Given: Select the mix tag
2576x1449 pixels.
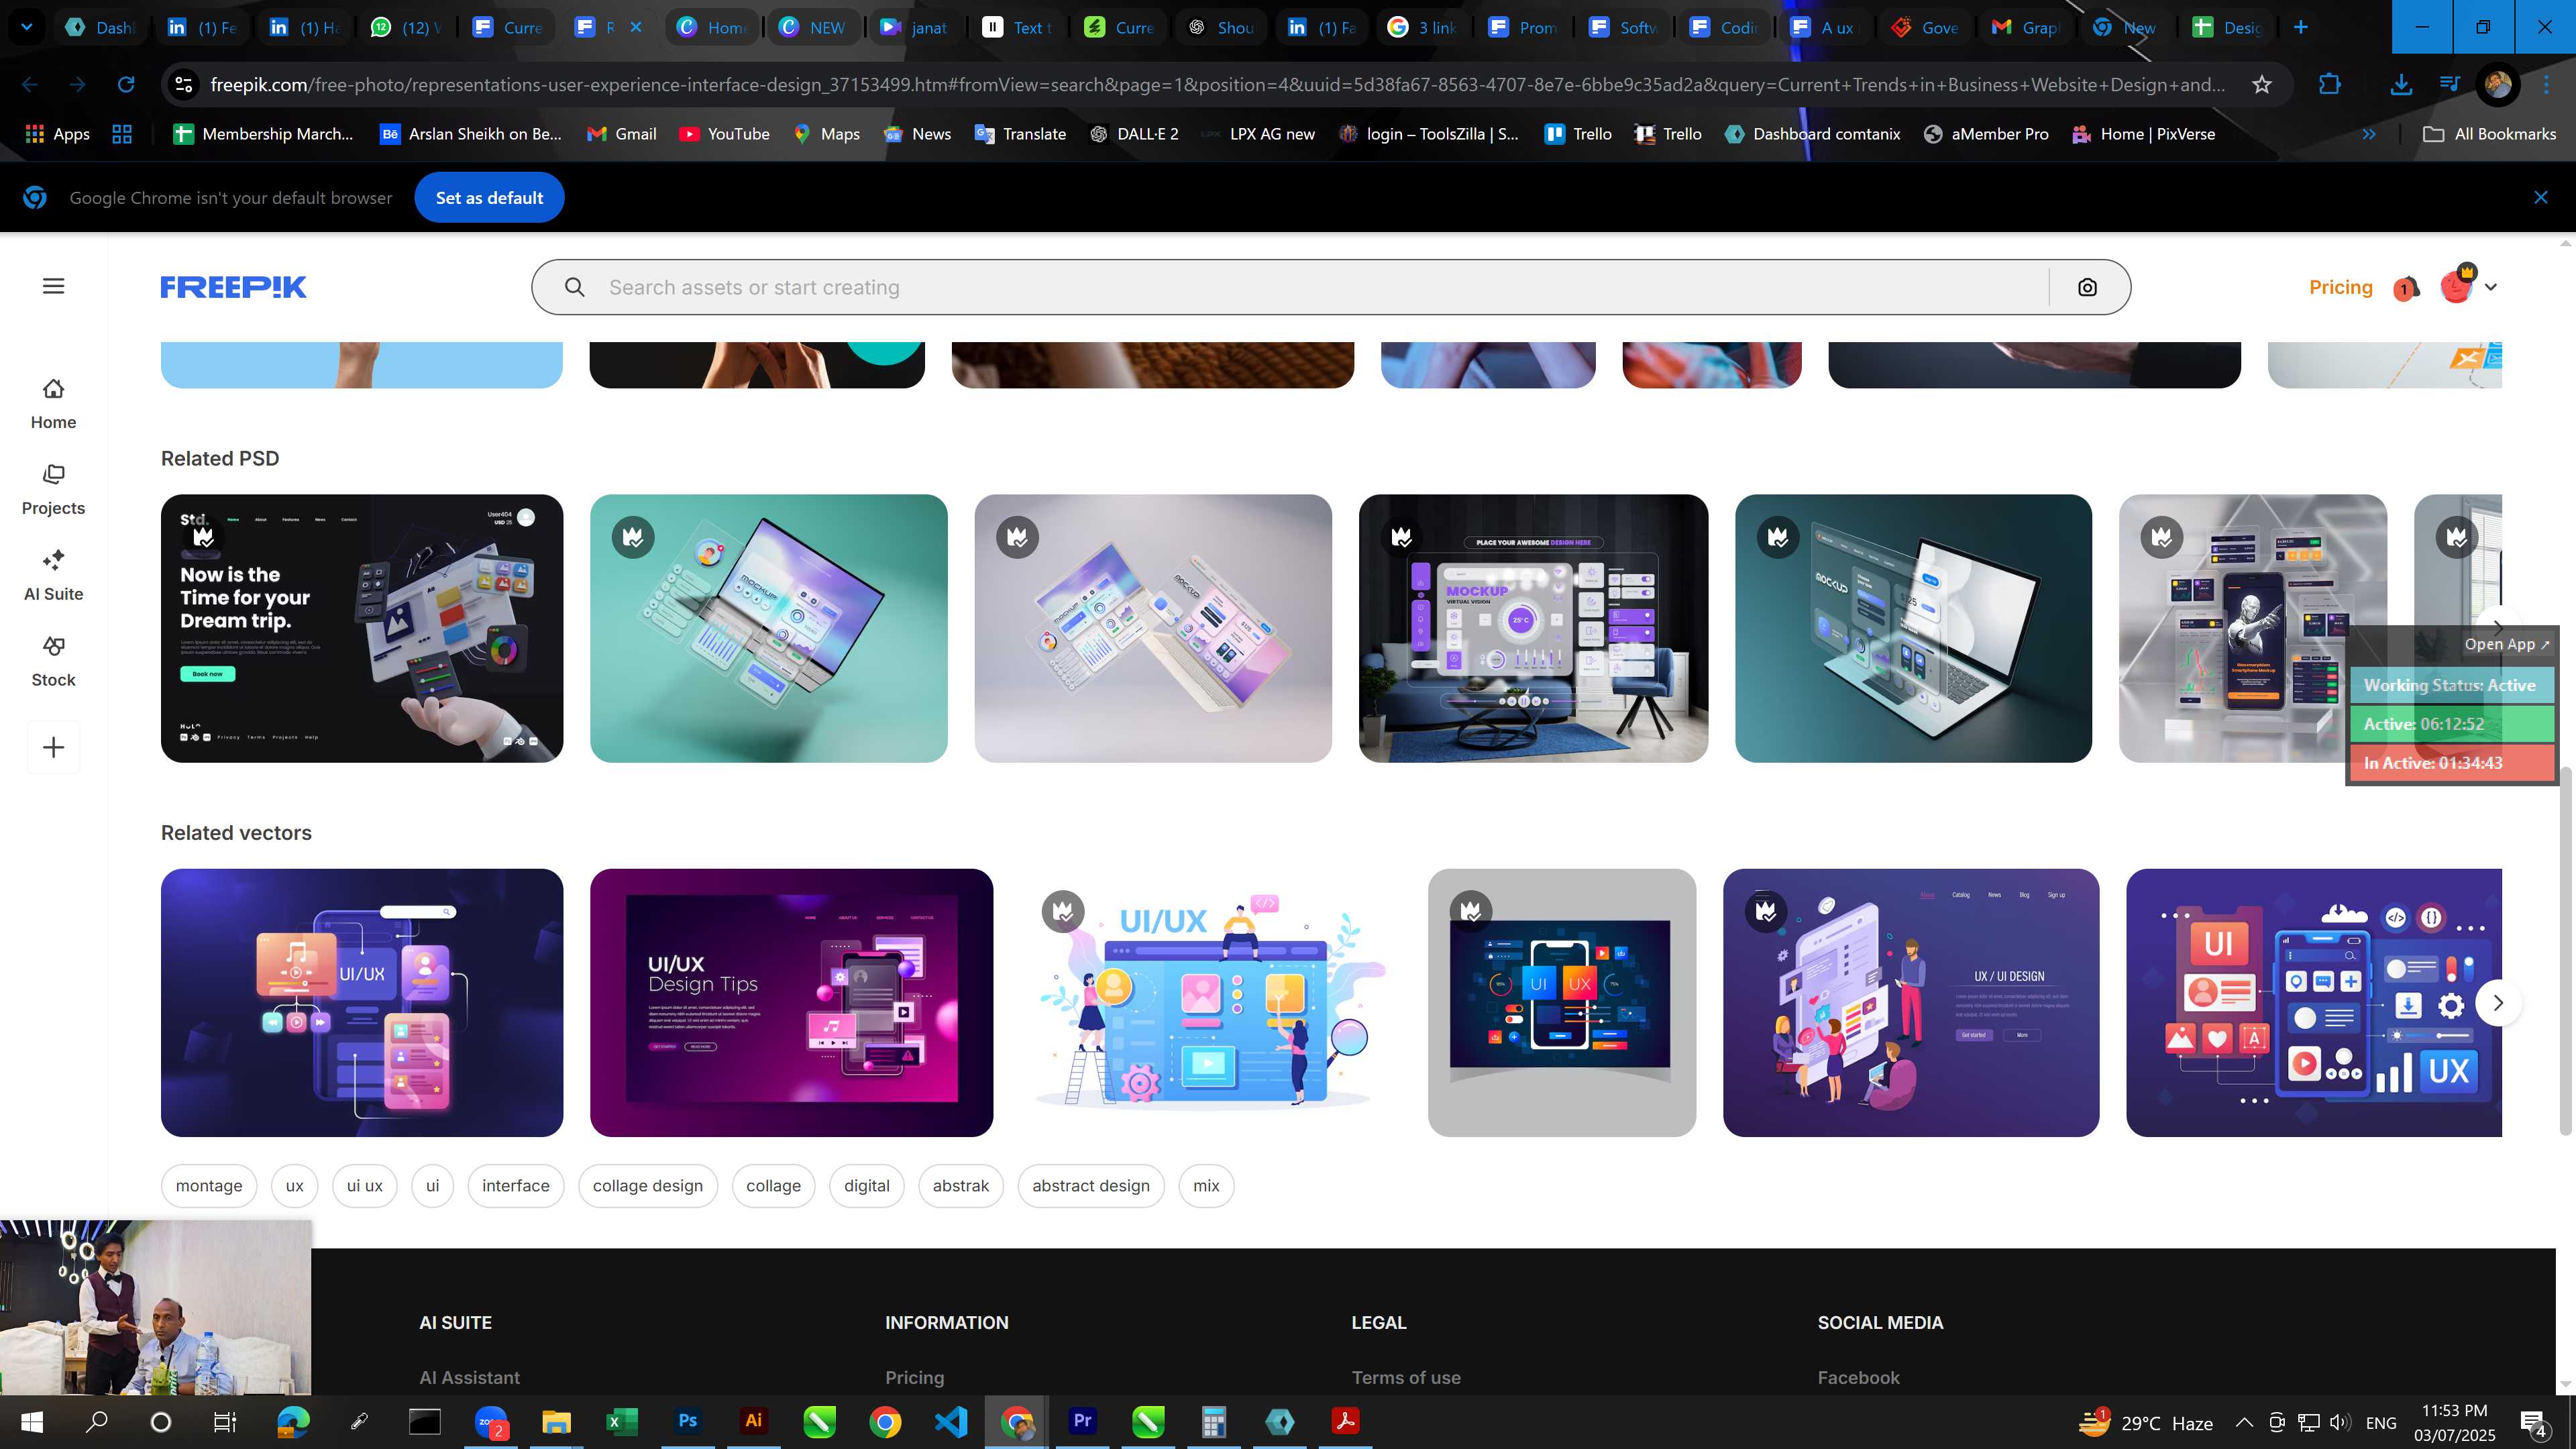Looking at the screenshot, I should (x=1206, y=1185).
